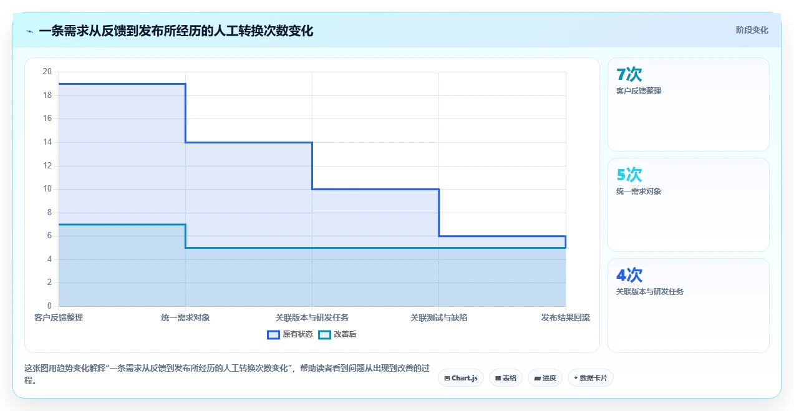
Task: Click the teal 改善后 legend color box
Action: [324, 334]
